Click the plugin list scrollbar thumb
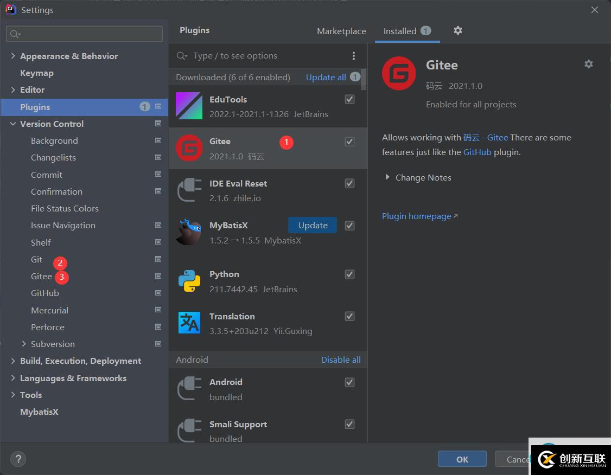Viewport: 611px width, 475px height. click(364, 79)
